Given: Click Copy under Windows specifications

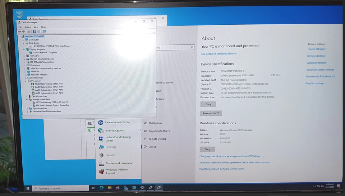Looking at the screenshot, I should [x=207, y=149].
